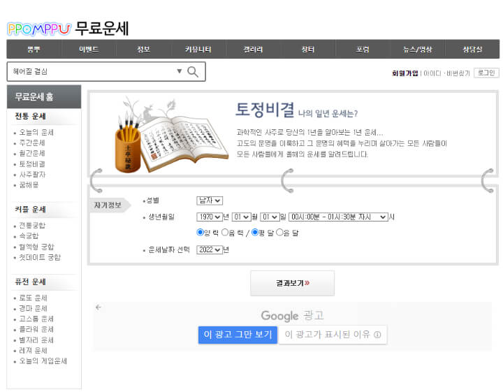The height and width of the screenshot is (392, 503).
Task: Open 첫데이트 궁합 in the sidebar
Action: point(40,257)
